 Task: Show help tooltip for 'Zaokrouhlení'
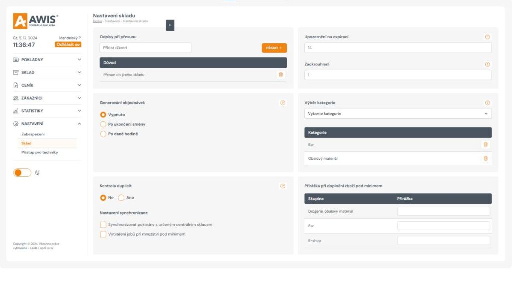tap(487, 64)
